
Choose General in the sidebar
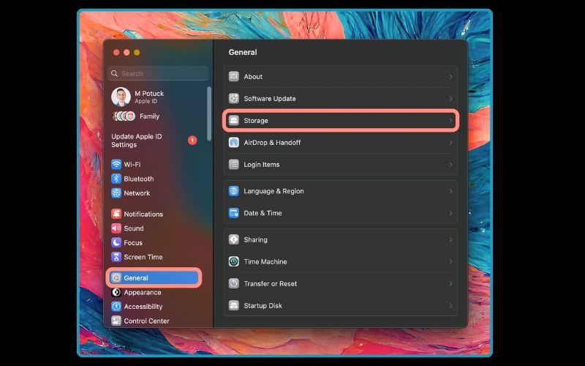click(x=136, y=278)
